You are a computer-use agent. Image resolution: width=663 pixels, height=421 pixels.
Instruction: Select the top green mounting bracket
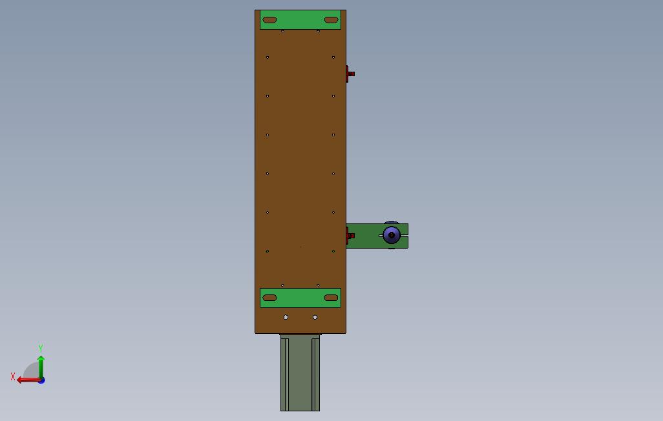300,20
